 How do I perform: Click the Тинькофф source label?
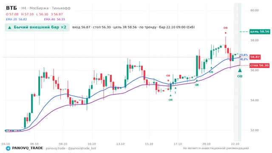coord(61,8)
